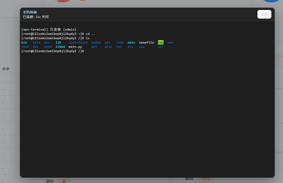Click 'proc' directory name
Screen dimensions: 283x183
point(108,47)
